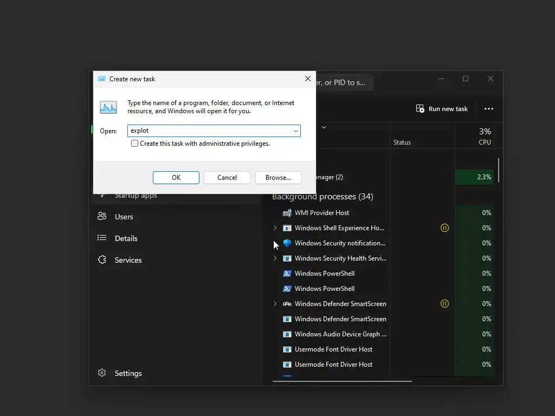Open the three-dot more options menu
Screen dimensions: 555x416
[488, 108]
